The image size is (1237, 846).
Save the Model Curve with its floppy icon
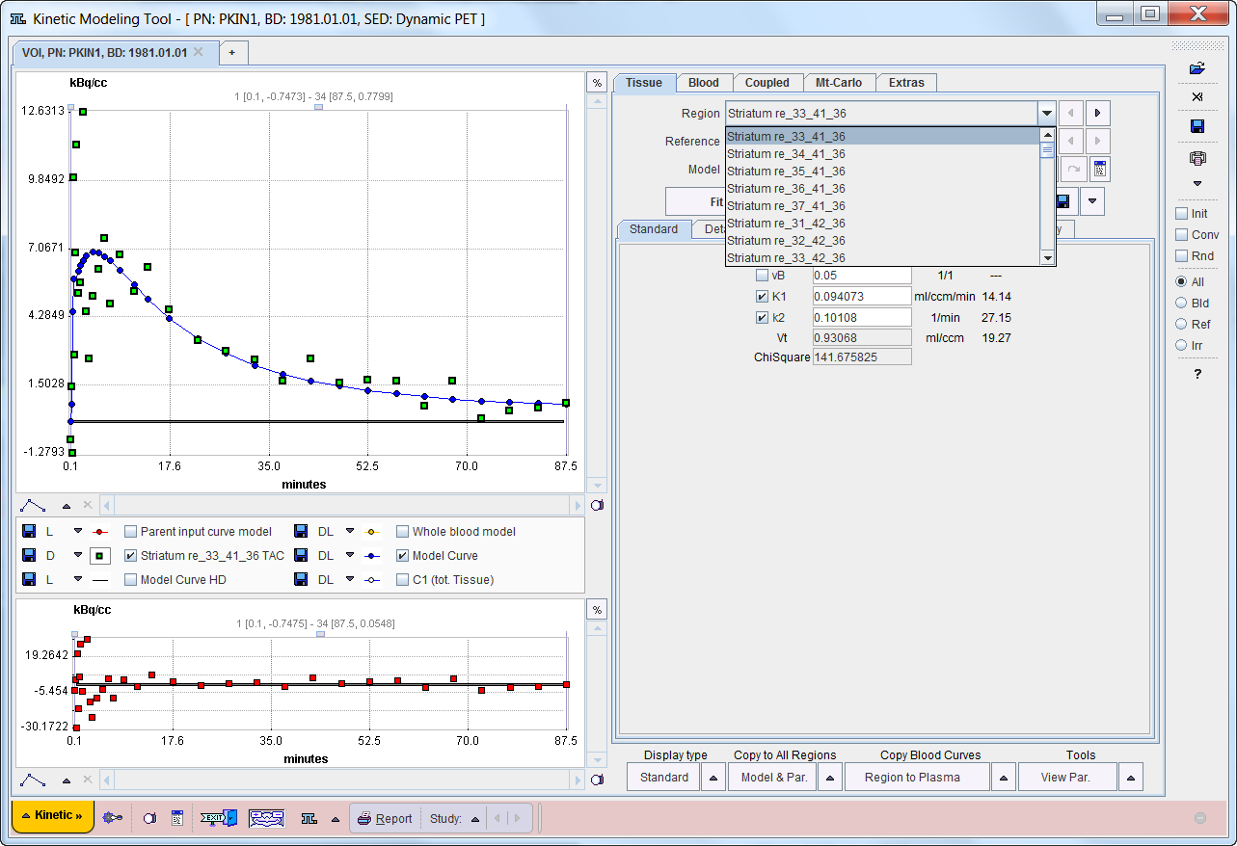click(x=301, y=555)
